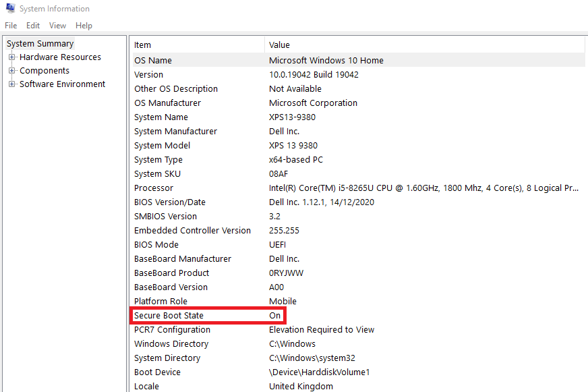Expand the Components node
This screenshot has height=392, width=588.
point(11,71)
